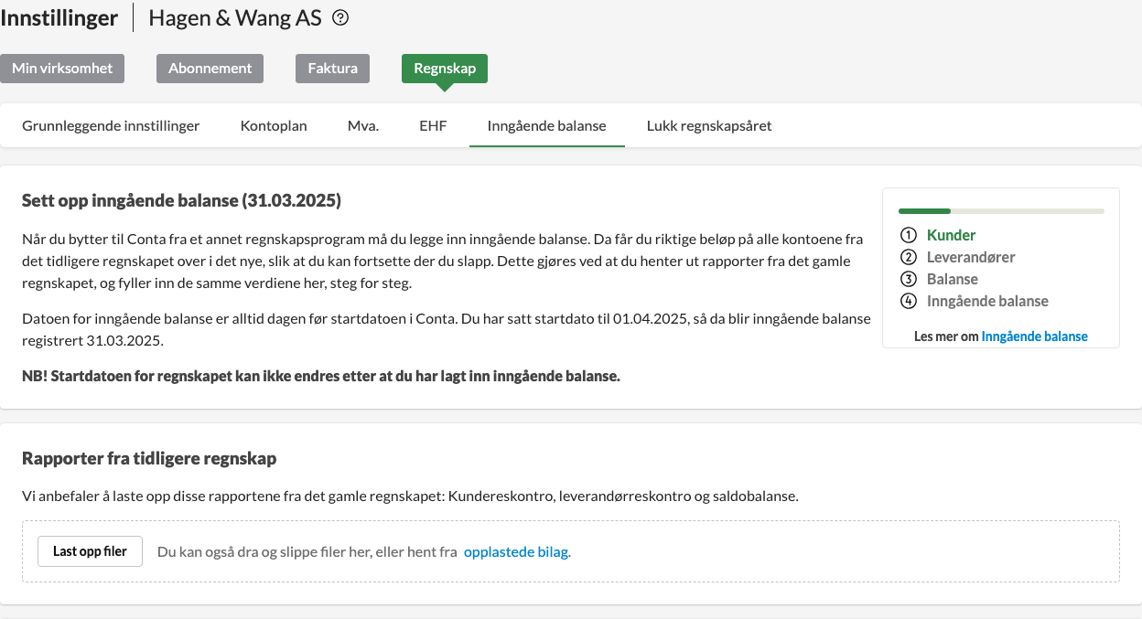Select step 4 Inngående balanse in the progress list
The height and width of the screenshot is (619, 1142).
[x=987, y=301]
